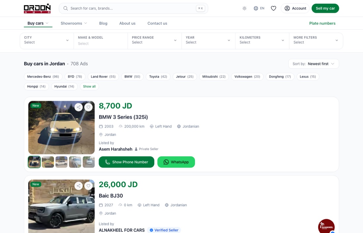Open favorites heart icon in header
This screenshot has height=233, width=363.
(x=274, y=8)
